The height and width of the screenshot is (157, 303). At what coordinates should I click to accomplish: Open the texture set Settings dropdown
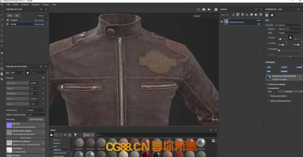(41, 16)
